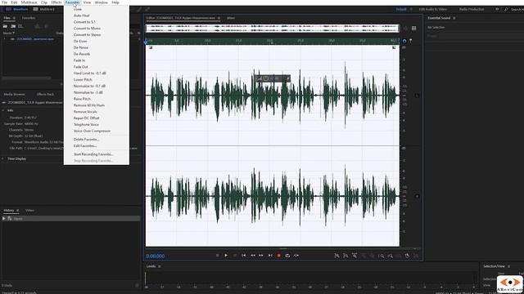Screen dimensions: 524x294
Task: Move playhead to next marker
Action: click(270, 256)
